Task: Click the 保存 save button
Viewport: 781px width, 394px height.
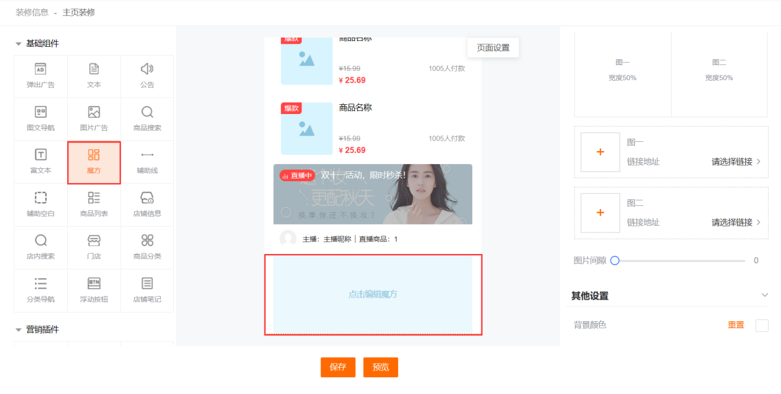Action: click(x=338, y=367)
